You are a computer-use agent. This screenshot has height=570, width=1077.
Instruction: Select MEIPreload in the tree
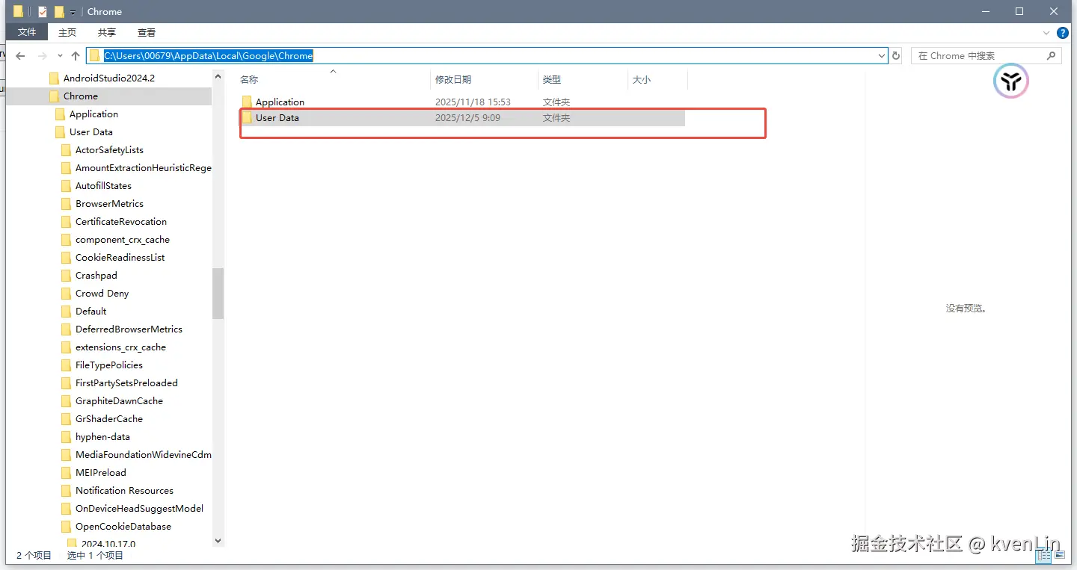[x=101, y=472]
